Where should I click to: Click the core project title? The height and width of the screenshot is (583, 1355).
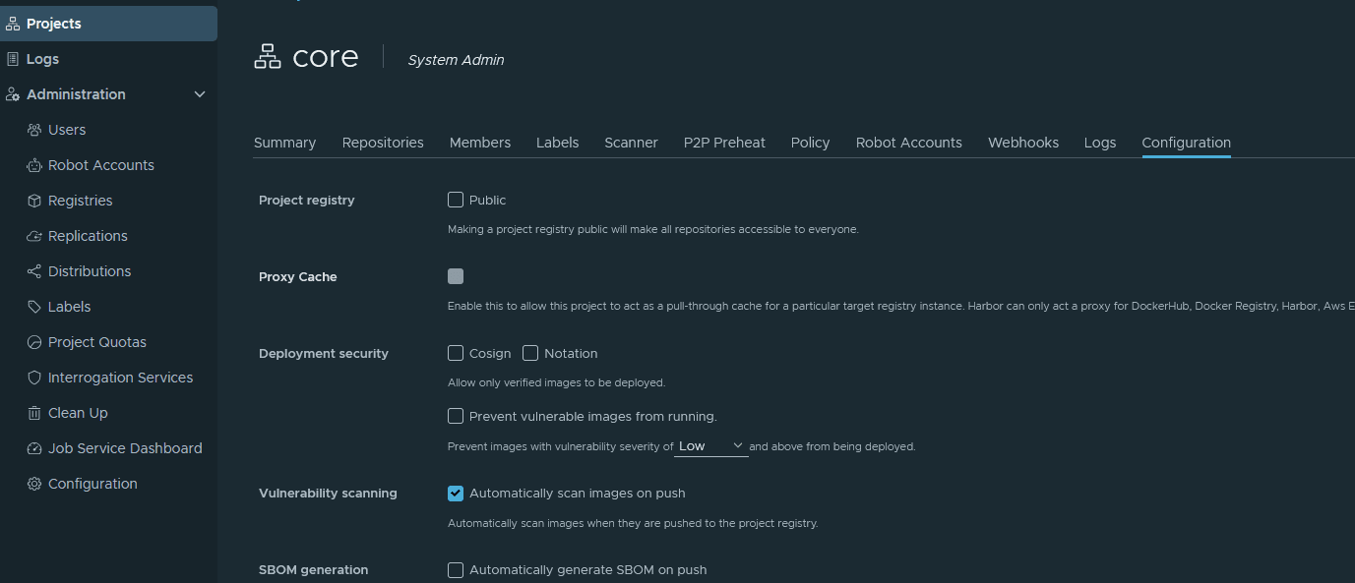tap(325, 56)
